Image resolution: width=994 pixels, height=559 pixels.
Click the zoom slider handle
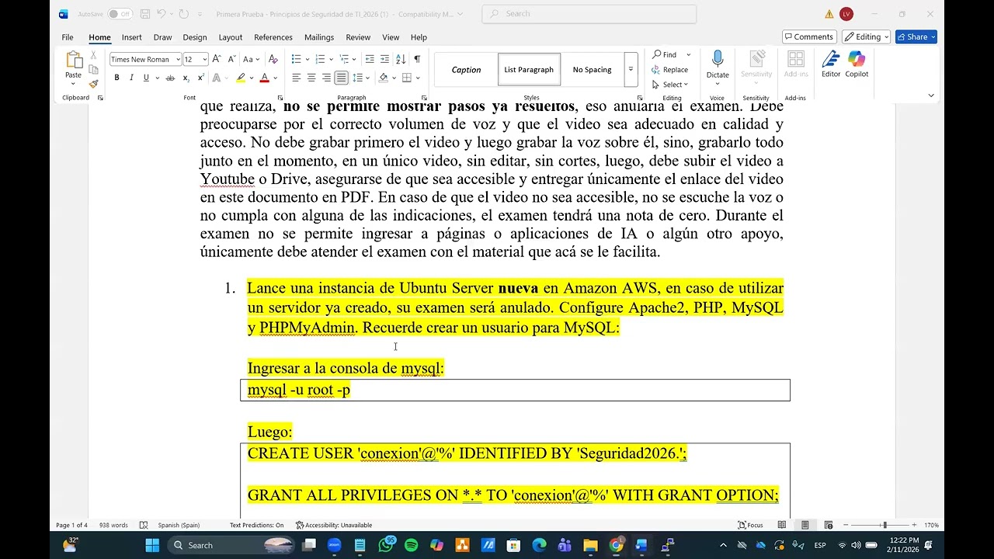click(x=885, y=525)
